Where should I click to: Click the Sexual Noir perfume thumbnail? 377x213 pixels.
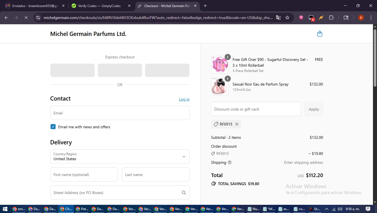tap(220, 87)
